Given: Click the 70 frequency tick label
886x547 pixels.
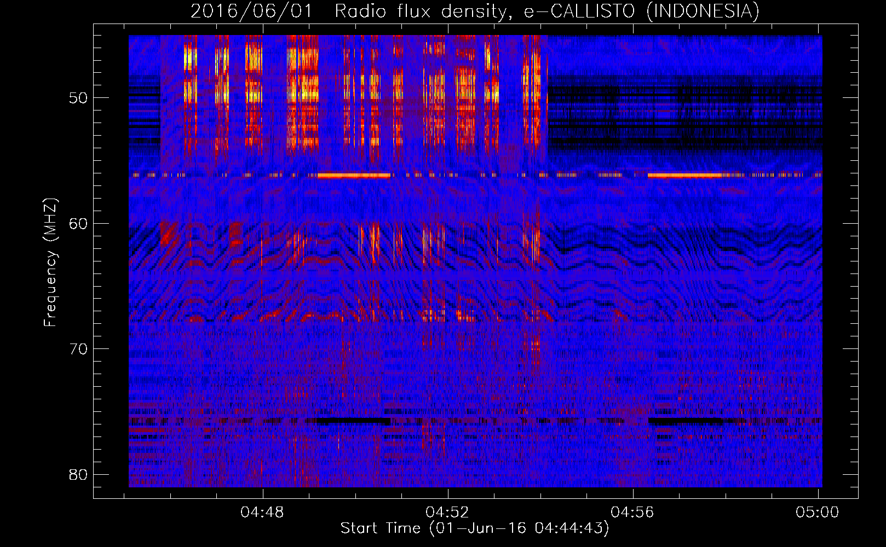Looking at the screenshot, I should coord(78,349).
